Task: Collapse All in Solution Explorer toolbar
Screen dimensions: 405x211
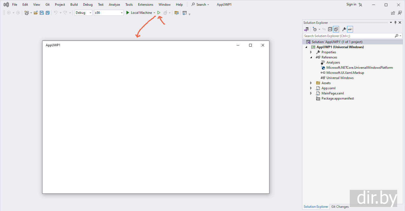Action: click(x=330, y=29)
